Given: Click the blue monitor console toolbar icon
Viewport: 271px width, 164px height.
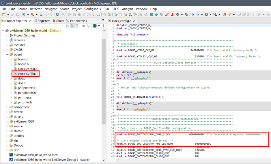Looking at the screenshot, I should (x=57, y=14).
